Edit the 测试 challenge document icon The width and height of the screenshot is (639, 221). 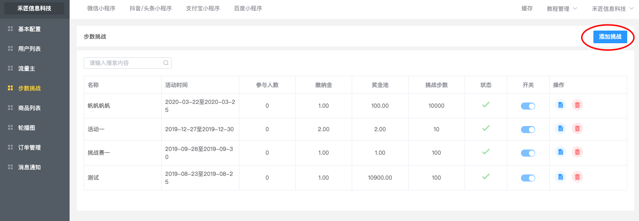point(560,177)
